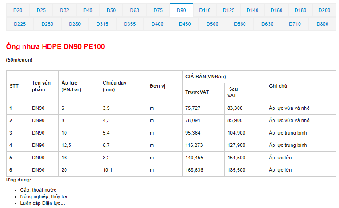Image resolution: width=339 pixels, height=208 pixels.
Task: Select the GIÁ BÁN(VNĐ/m) column header
Action: (x=206, y=77)
